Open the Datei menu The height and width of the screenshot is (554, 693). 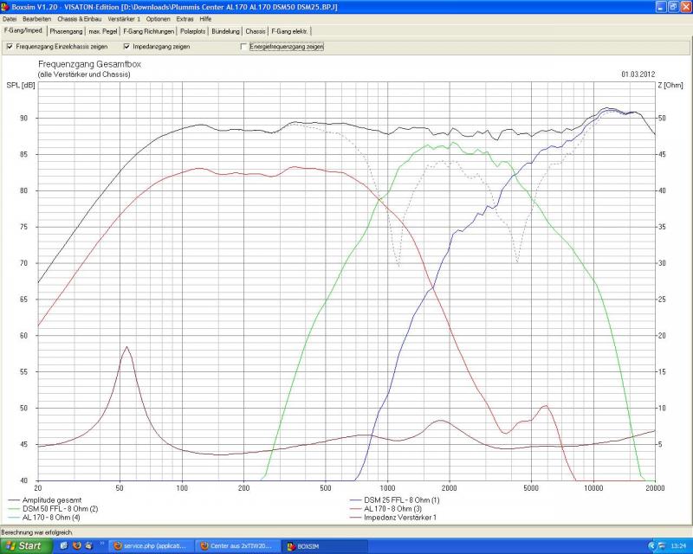[10, 18]
